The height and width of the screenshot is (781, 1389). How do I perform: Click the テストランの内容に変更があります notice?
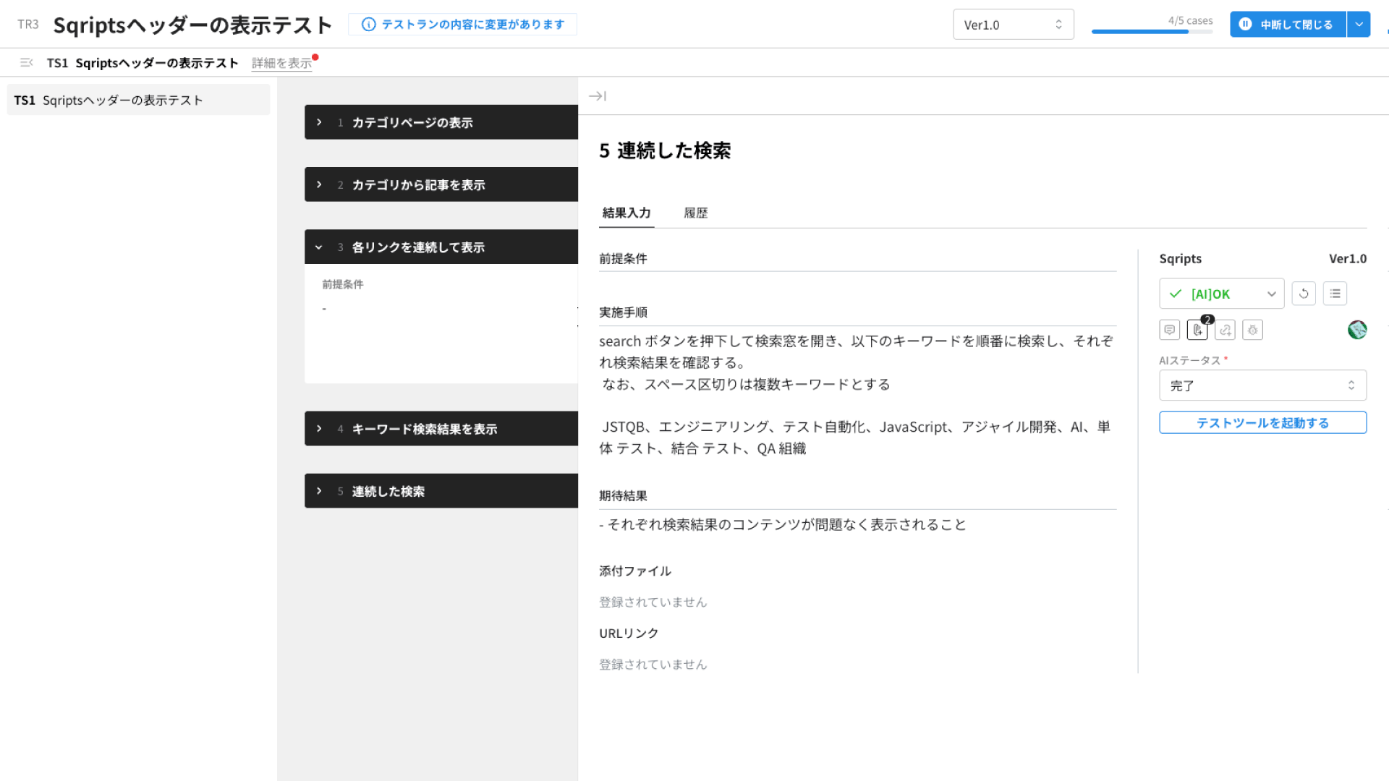(x=462, y=25)
